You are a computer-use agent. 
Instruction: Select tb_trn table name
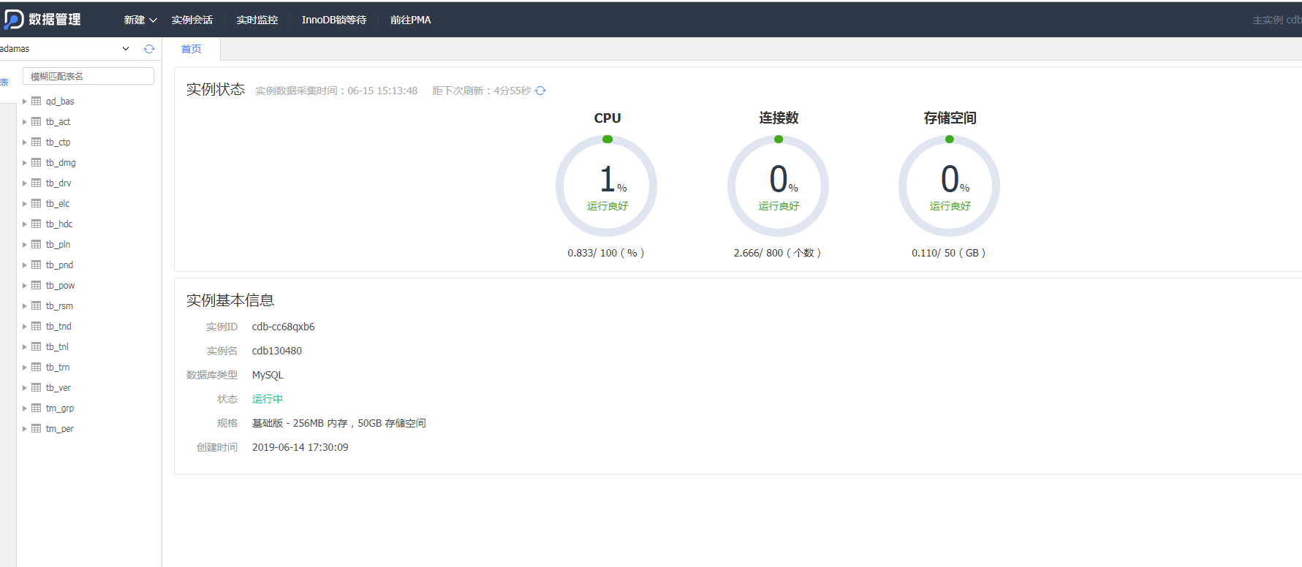(x=58, y=368)
